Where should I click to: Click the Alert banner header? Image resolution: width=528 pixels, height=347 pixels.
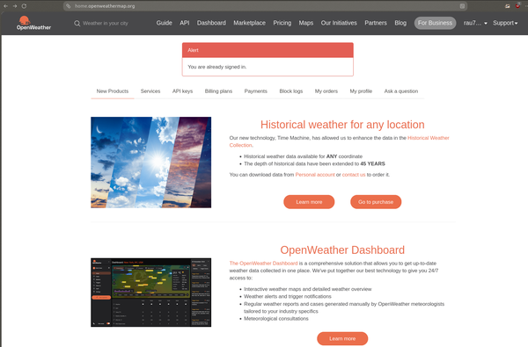point(268,50)
